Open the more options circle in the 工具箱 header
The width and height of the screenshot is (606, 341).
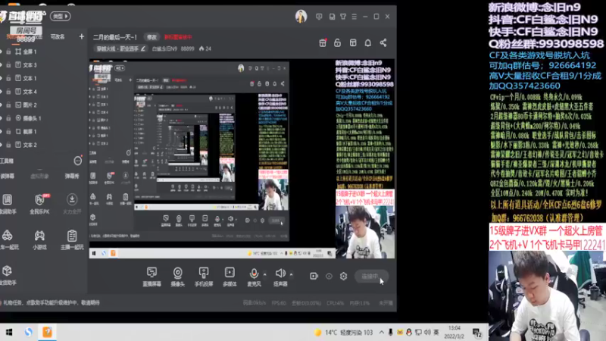pyautogui.click(x=78, y=161)
